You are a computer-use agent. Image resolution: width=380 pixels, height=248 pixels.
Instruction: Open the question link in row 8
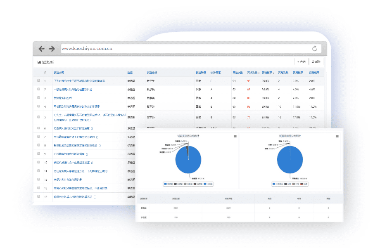(x=77, y=146)
